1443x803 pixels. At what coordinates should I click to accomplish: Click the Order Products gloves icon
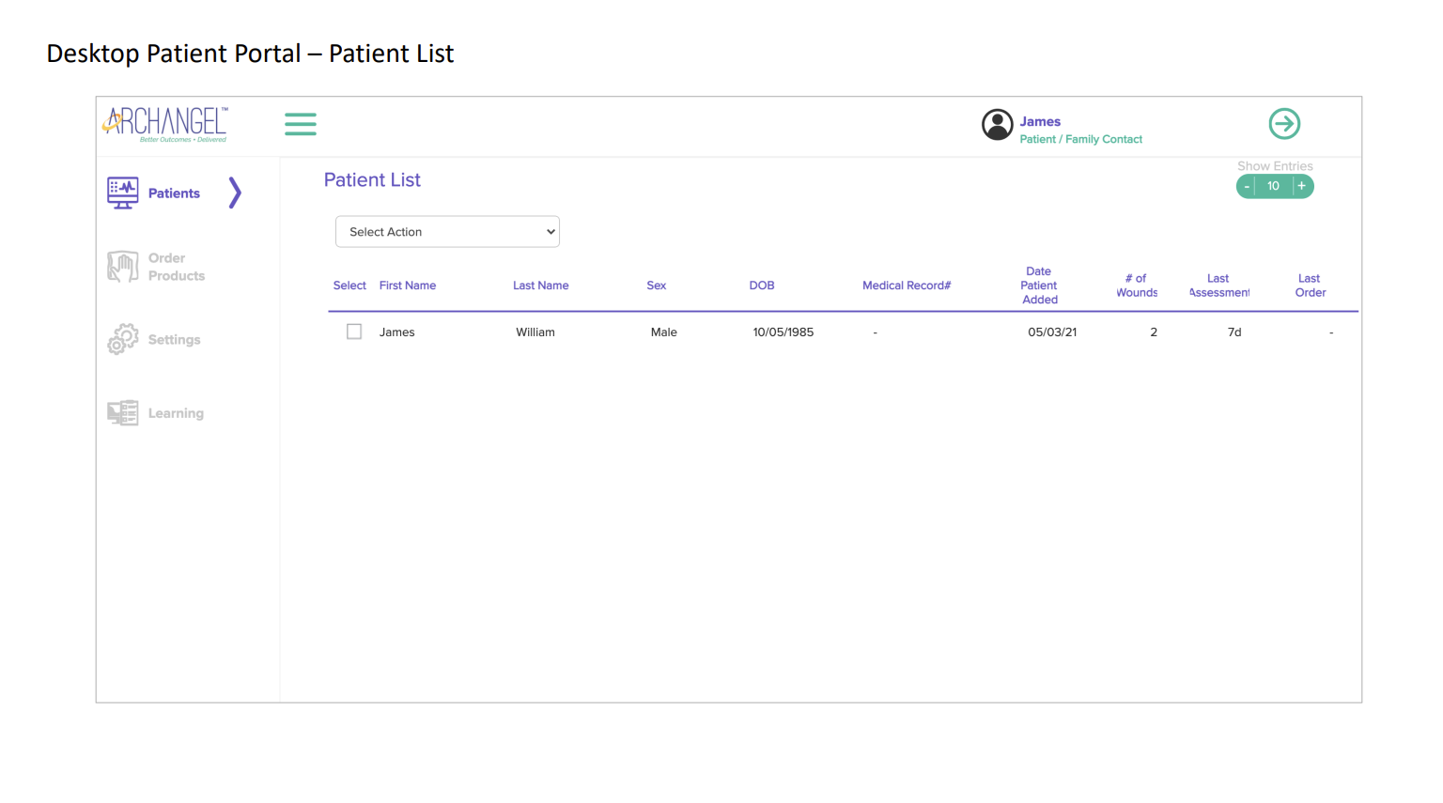pyautogui.click(x=123, y=267)
